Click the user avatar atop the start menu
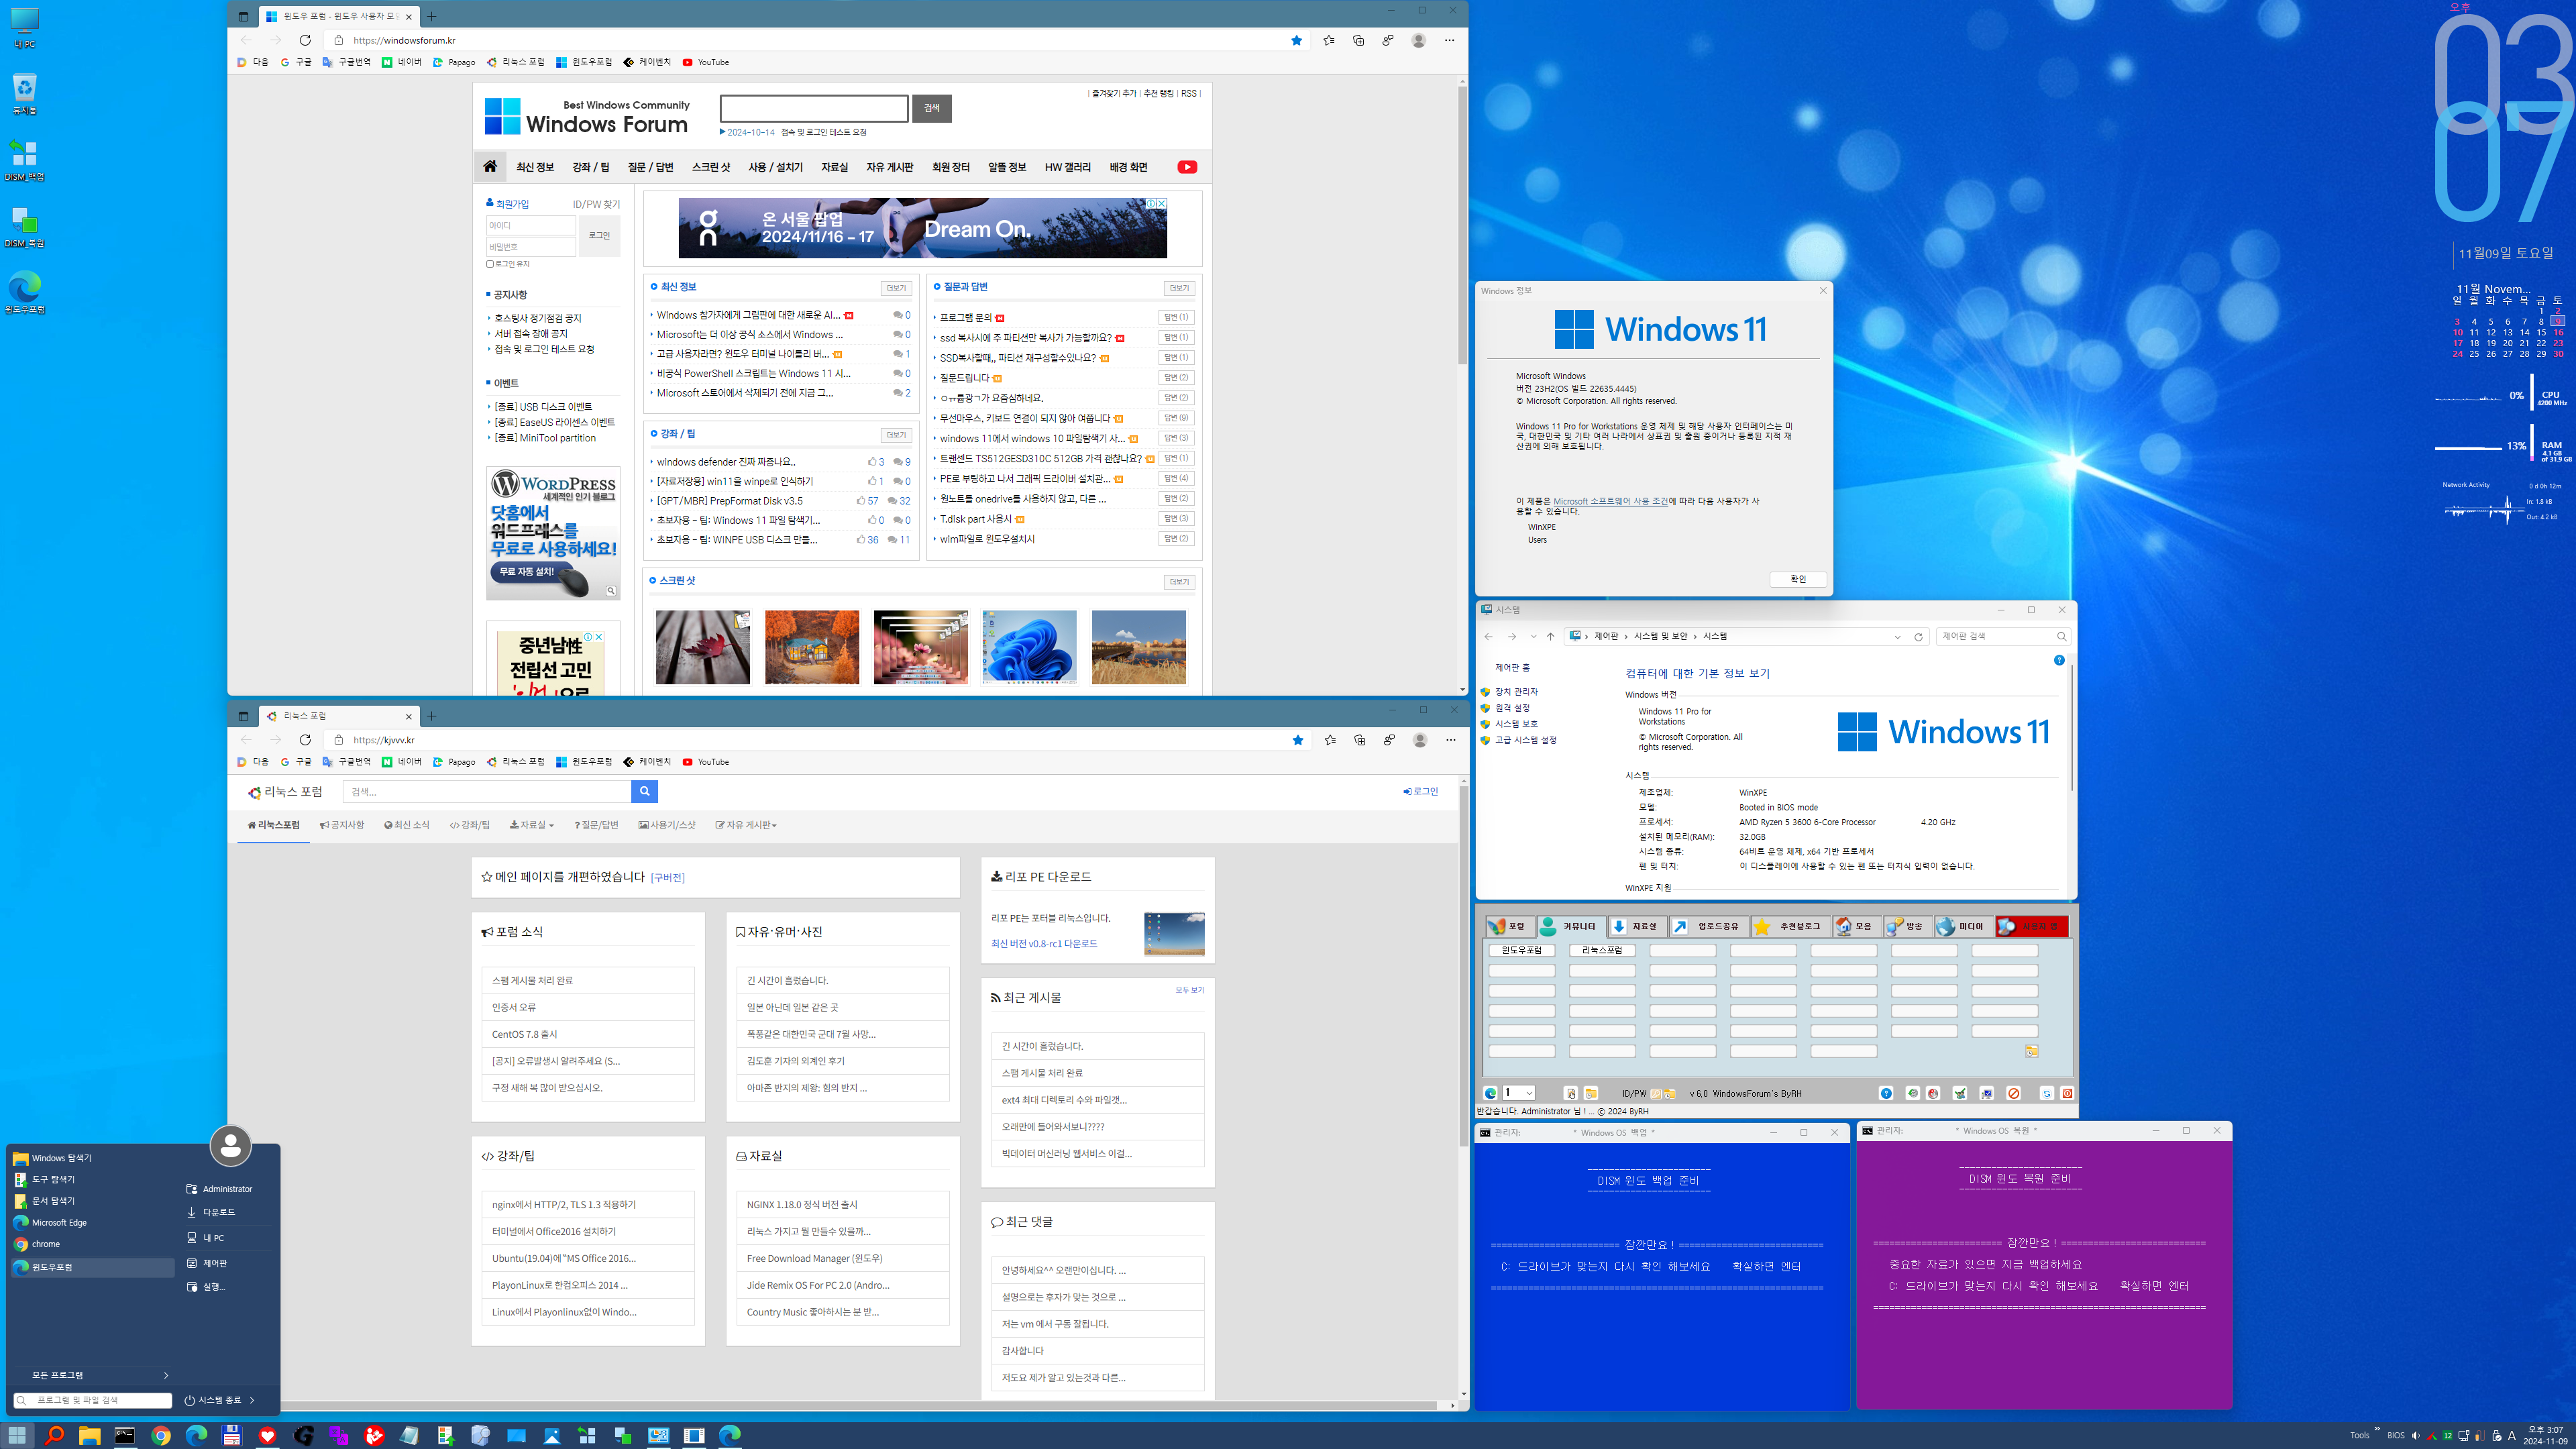 (231, 1146)
